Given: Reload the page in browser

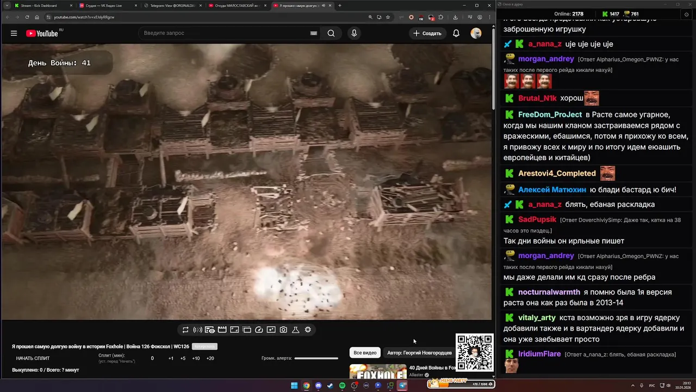Looking at the screenshot, I should coord(27,17).
